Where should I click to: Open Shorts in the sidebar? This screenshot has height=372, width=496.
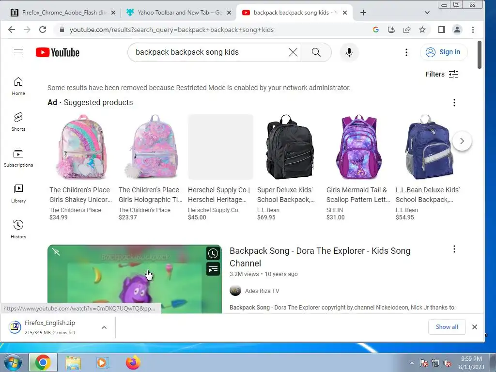18,122
